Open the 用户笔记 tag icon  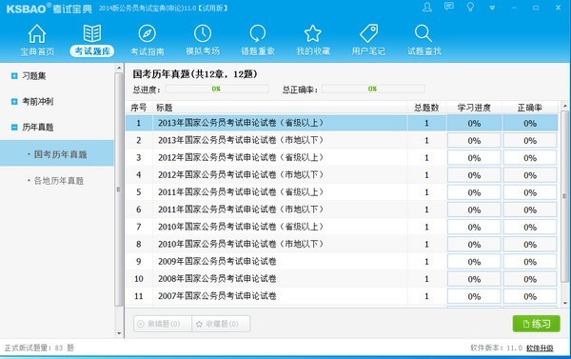pos(368,34)
